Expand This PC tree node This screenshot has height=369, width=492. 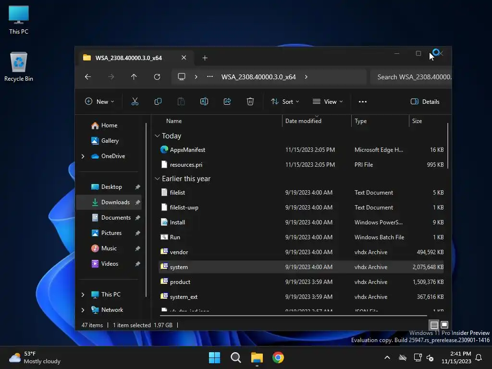(83, 295)
